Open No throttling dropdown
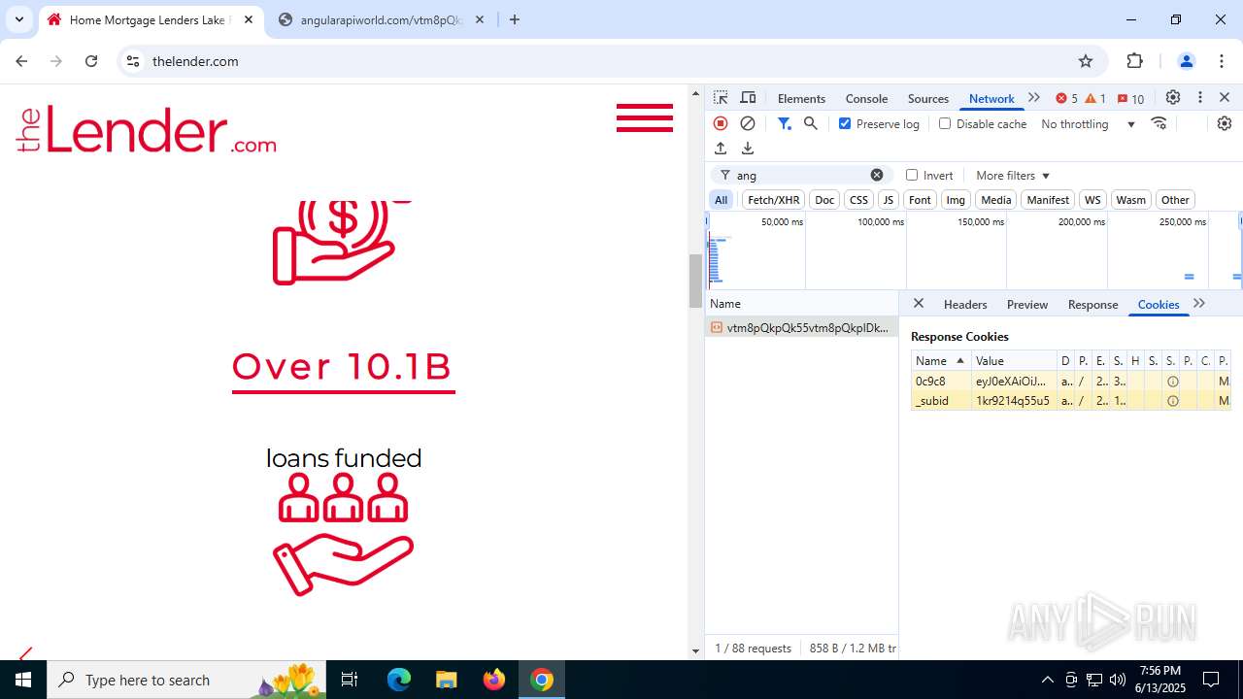1243x699 pixels. coord(1088,123)
